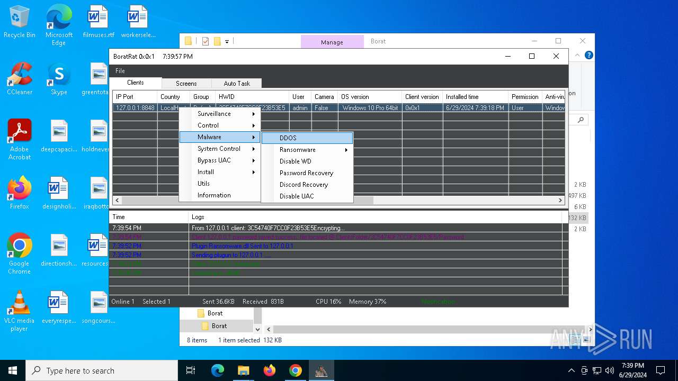Click Properties icon in Explorer quick access toolbar

206,41
